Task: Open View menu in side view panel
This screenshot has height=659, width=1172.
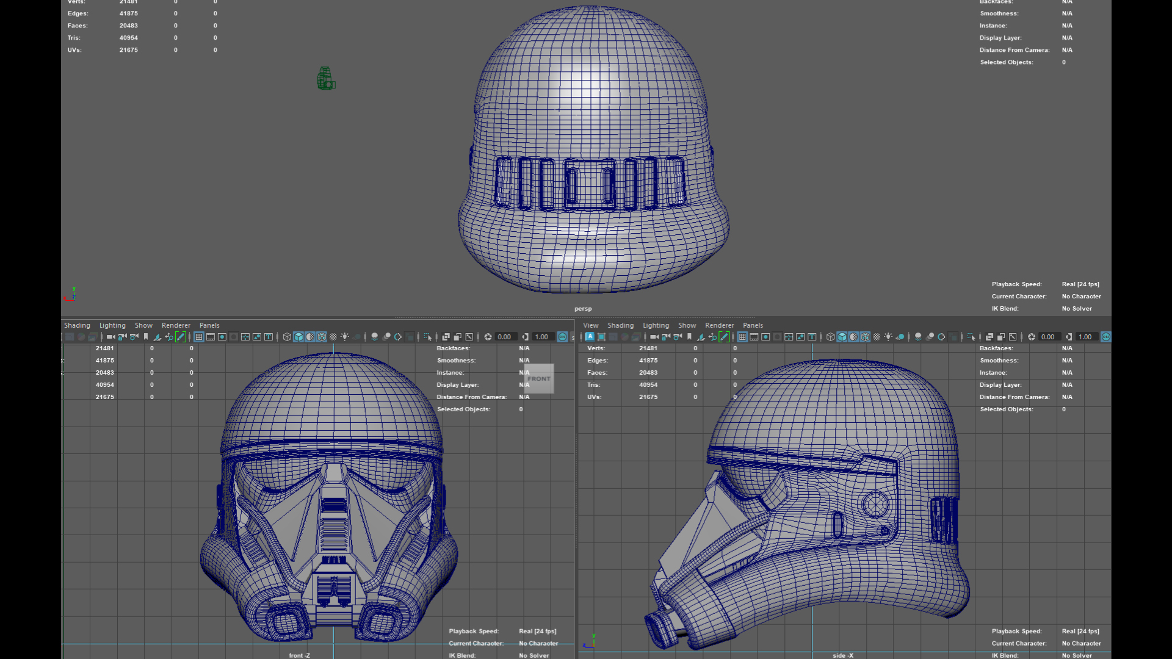Action: click(590, 325)
